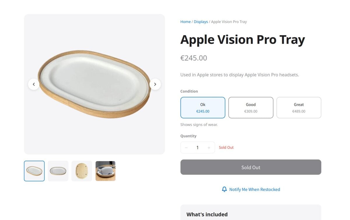350x220 pixels.
Task: Open the headset-on-tray photo thumbnail
Action: point(106,171)
